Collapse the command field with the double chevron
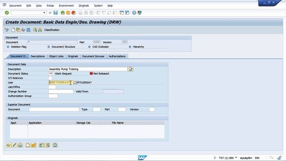286x161 pixels. click(x=50, y=13)
